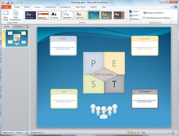Viewport: 179px width, 136px height.
Task: Click the Save icon in quick access toolbar
Action: (x=8, y=2)
